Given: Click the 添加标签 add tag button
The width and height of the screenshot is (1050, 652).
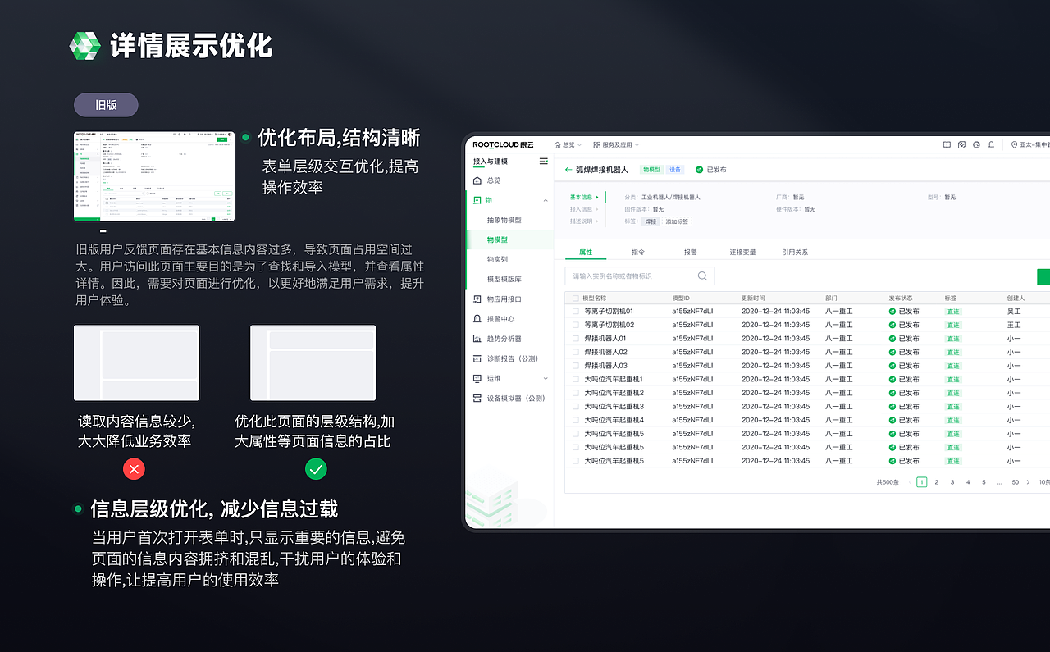Looking at the screenshot, I should click(676, 221).
